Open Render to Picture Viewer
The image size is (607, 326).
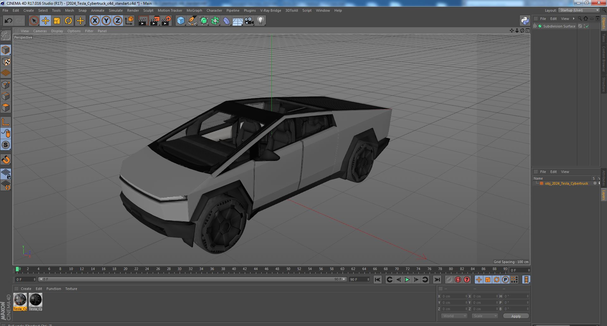[155, 21]
